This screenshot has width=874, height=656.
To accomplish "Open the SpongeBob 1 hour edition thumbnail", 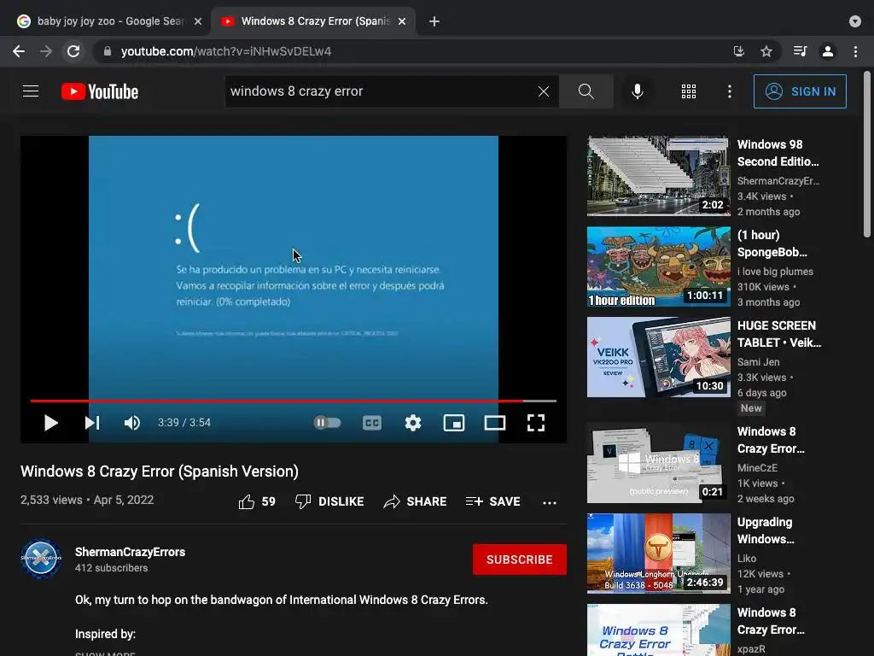I will (x=658, y=266).
